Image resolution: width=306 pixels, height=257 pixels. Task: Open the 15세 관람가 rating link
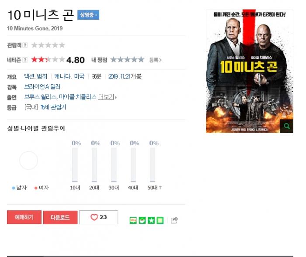(53, 107)
